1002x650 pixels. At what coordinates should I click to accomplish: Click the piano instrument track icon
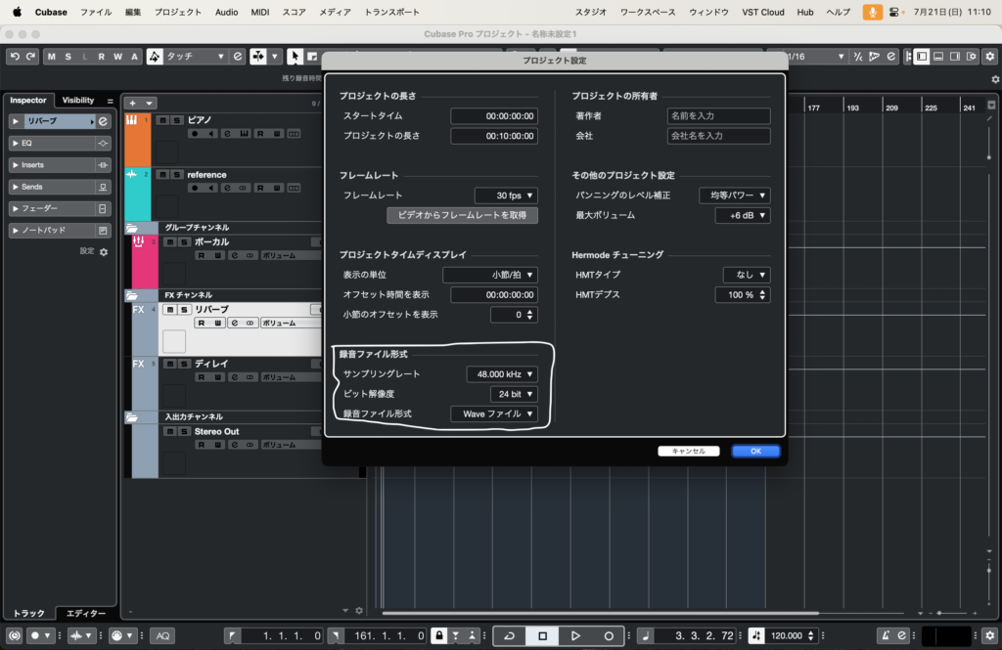point(131,120)
